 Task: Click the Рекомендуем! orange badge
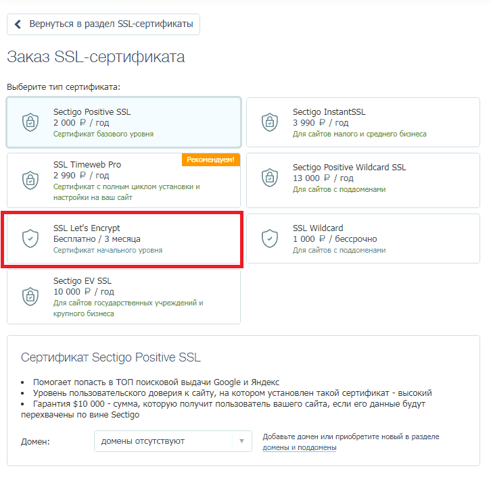click(x=211, y=159)
